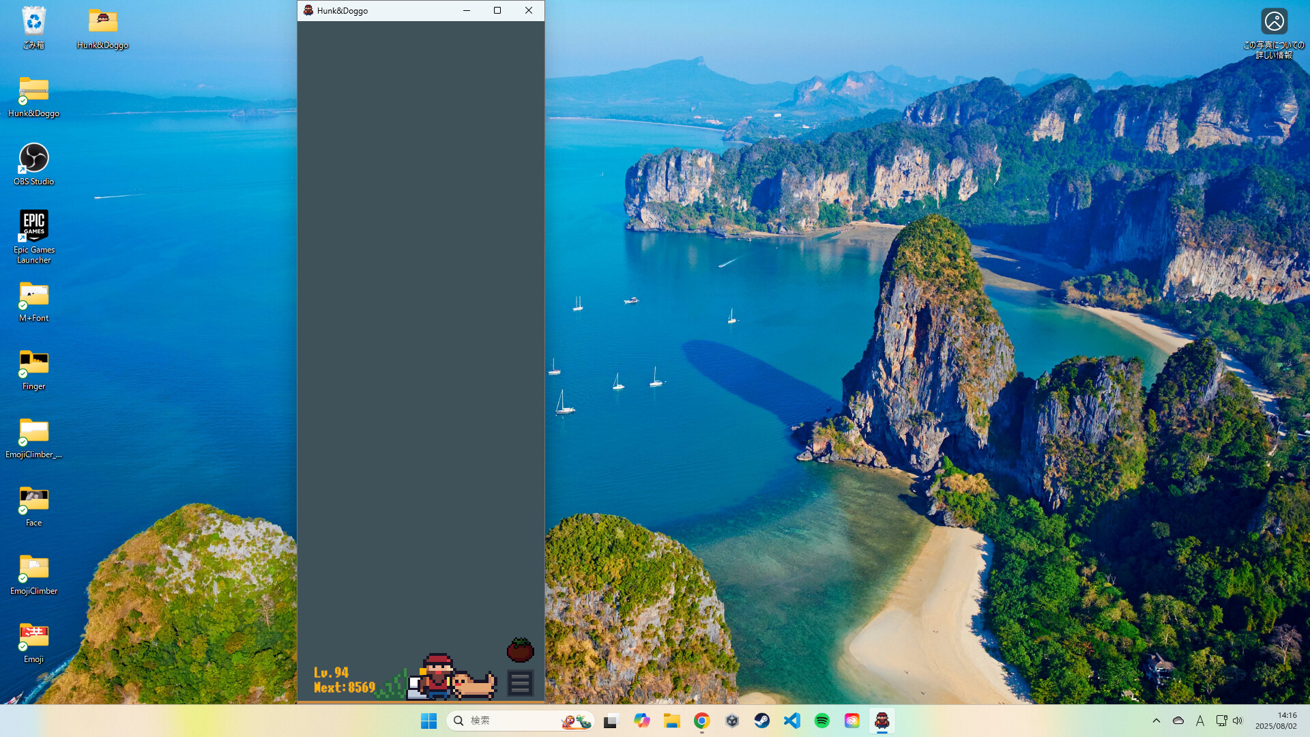
Task: Select the Hunk&Doggo taskbar icon
Action: 882,721
